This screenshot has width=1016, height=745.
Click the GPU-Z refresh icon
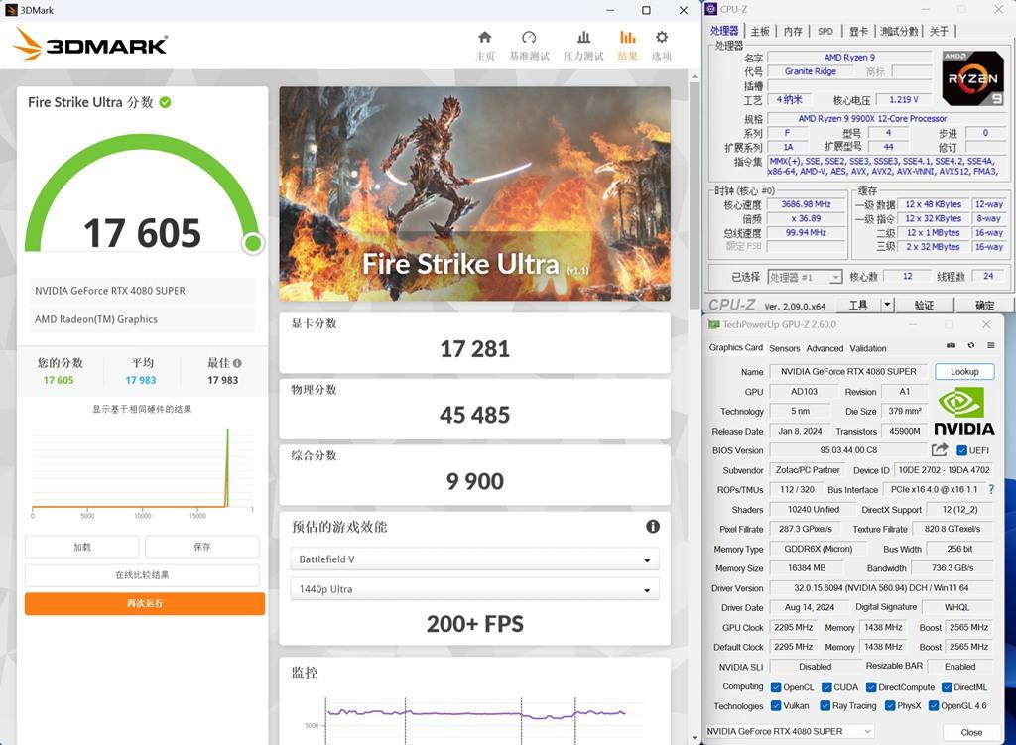pyautogui.click(x=970, y=346)
